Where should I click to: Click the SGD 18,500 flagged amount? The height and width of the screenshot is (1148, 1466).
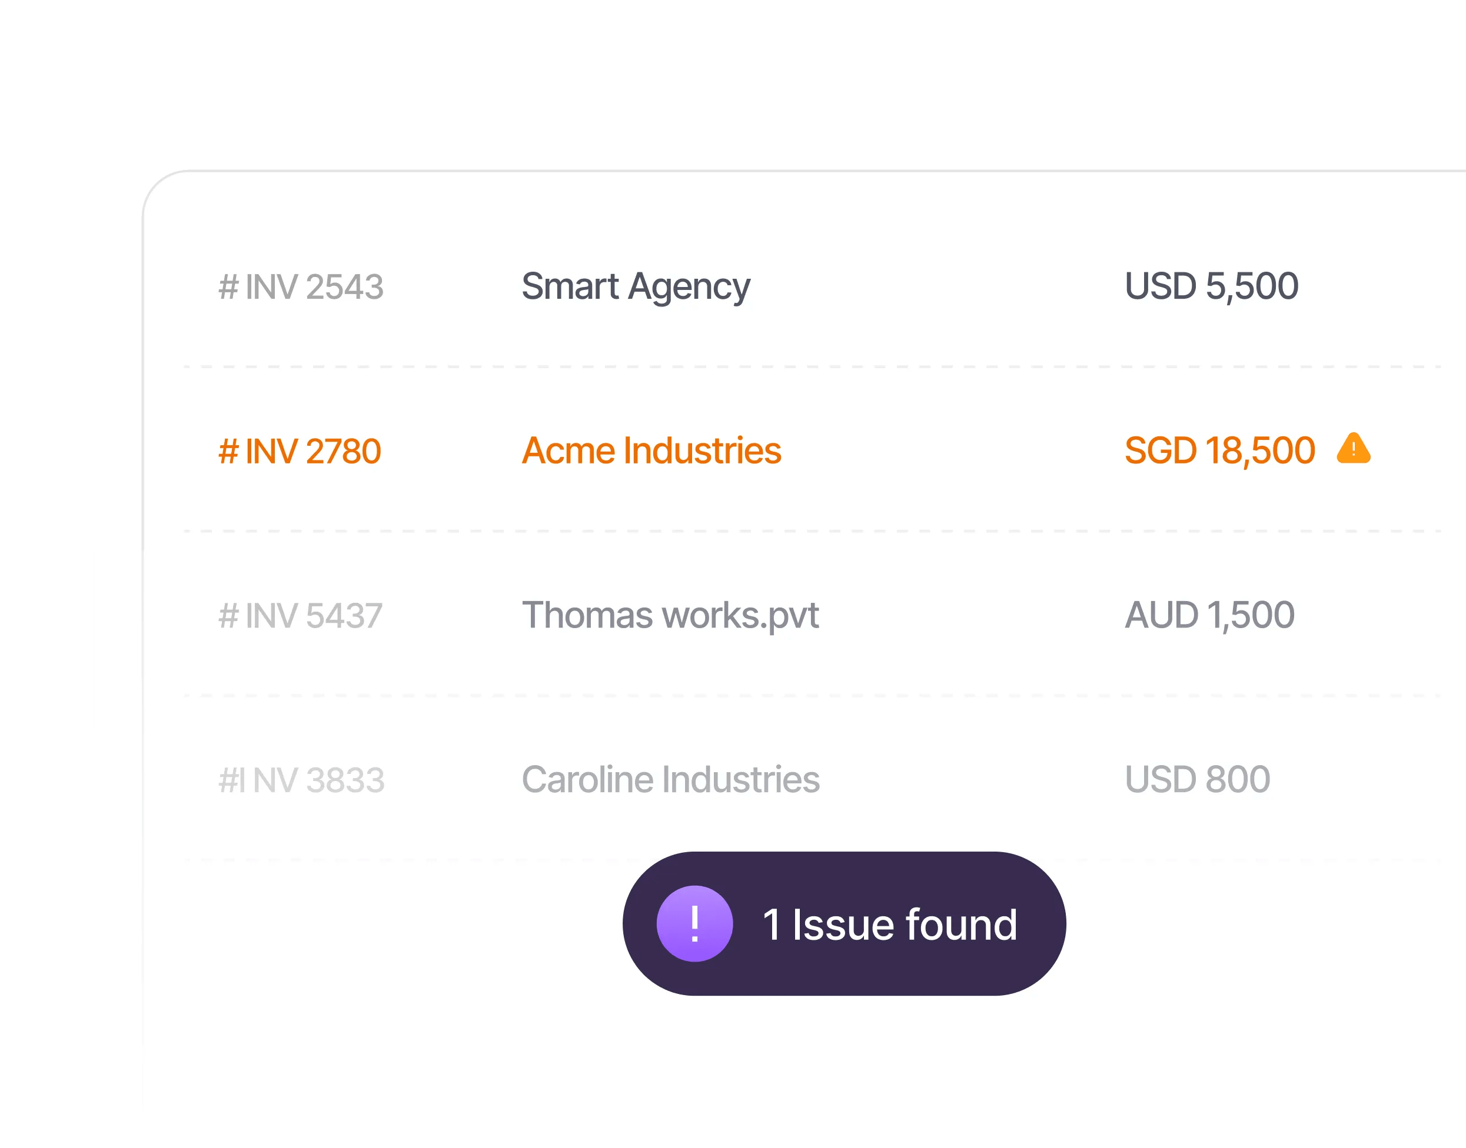pyautogui.click(x=1219, y=450)
